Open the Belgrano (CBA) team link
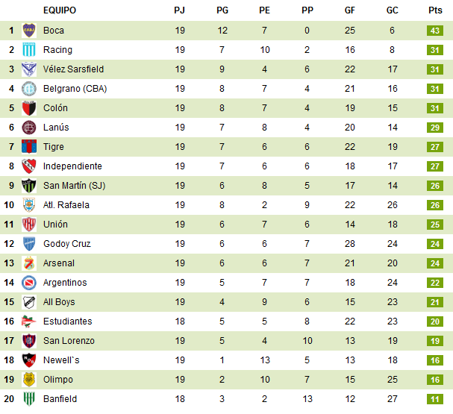This screenshot has height=414, width=453. [75, 89]
